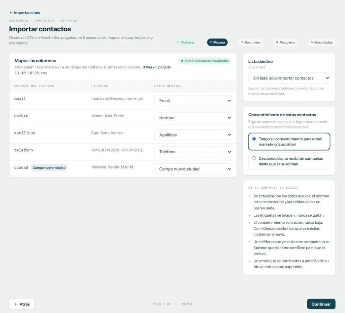Click the 'telefono' file column name

[23, 150]
